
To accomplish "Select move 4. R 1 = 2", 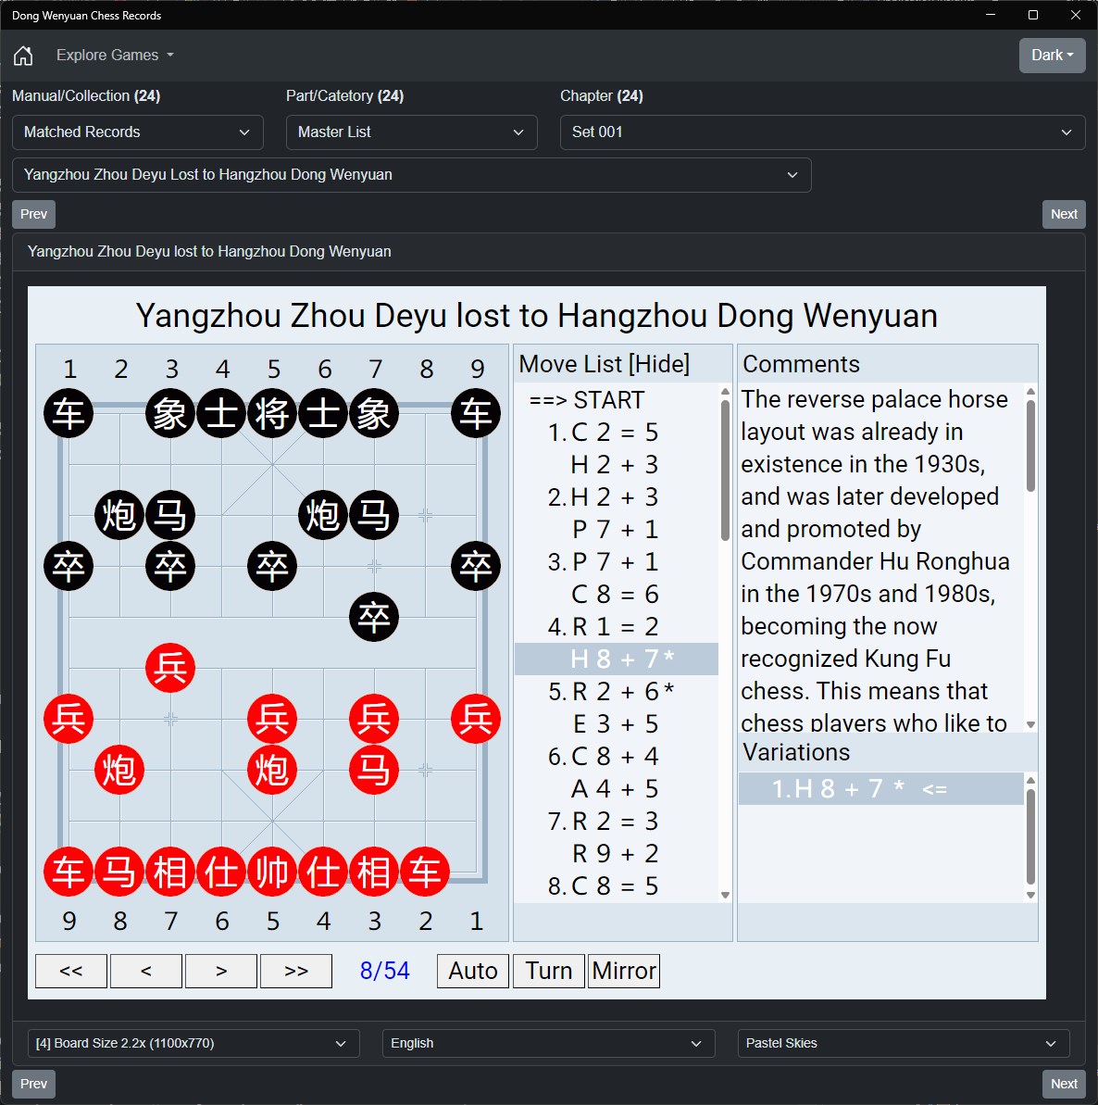I will 617,627.
